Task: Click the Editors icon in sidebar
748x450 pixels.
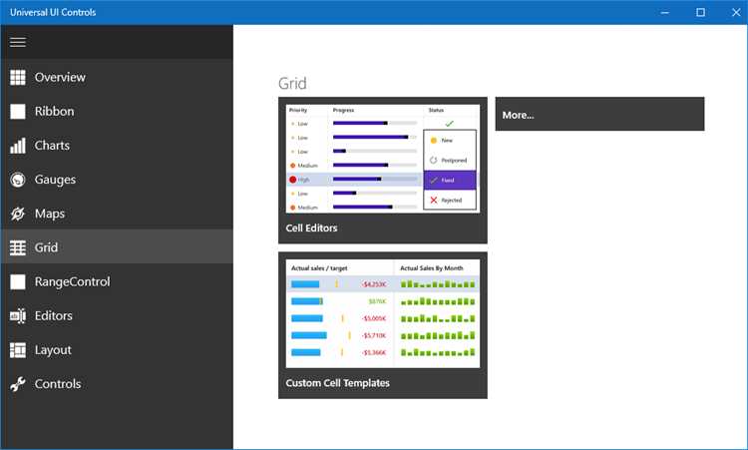Action: point(18,316)
